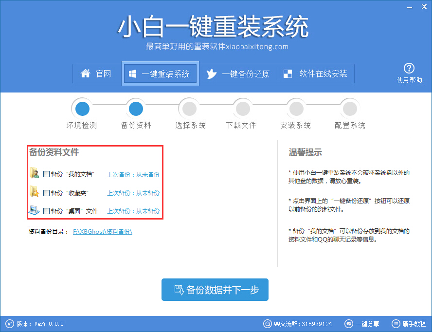Check the 备份"收藏夹" checkbox
The height and width of the screenshot is (332, 432).
click(46, 193)
